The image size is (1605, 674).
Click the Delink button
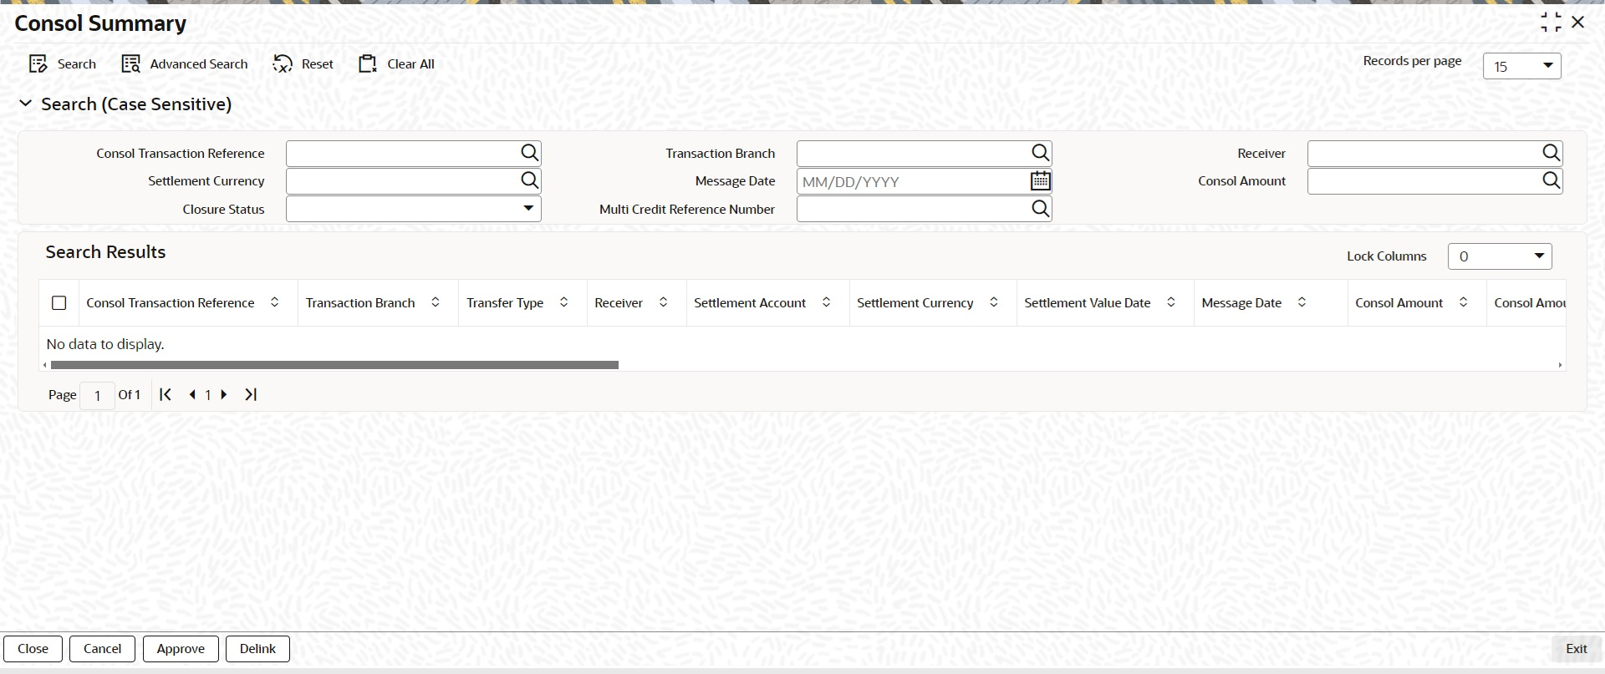click(257, 649)
